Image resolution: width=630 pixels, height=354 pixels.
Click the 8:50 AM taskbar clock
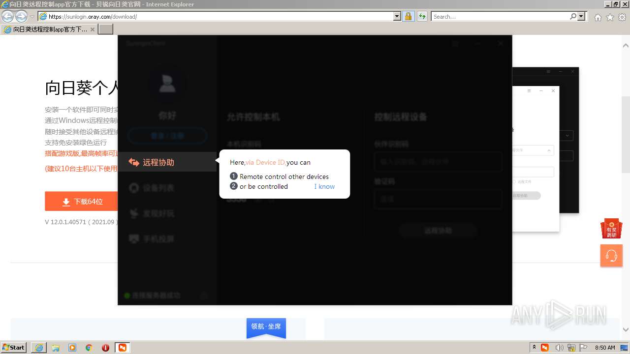pyautogui.click(x=605, y=348)
